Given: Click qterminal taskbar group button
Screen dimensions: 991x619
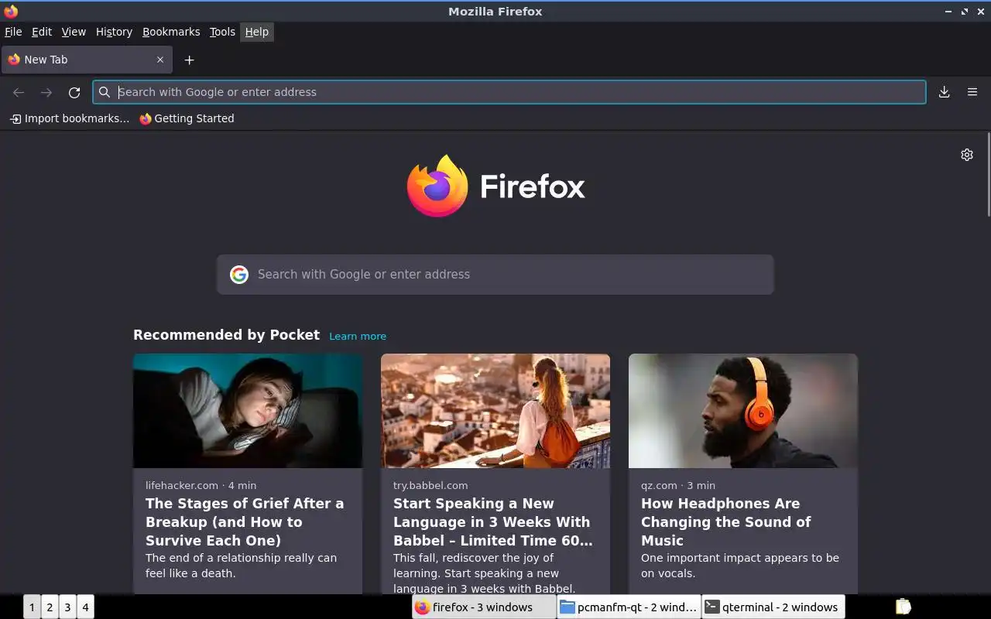Looking at the screenshot, I should [x=773, y=607].
